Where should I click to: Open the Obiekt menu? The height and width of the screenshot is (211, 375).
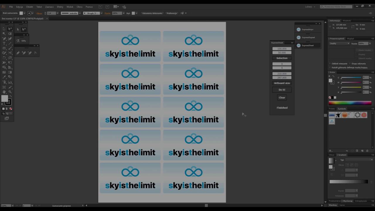(30, 6)
